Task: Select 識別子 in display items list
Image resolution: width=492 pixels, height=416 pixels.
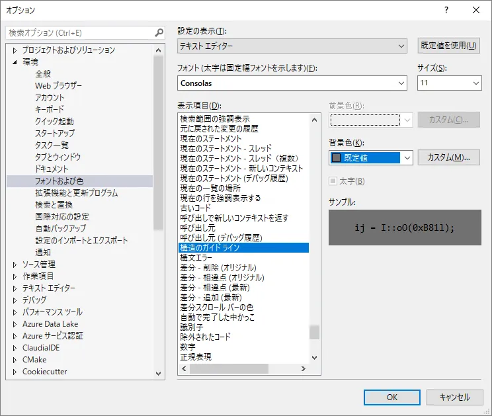Action: pos(191,327)
